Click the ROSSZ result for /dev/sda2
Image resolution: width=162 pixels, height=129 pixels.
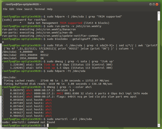[45, 55]
